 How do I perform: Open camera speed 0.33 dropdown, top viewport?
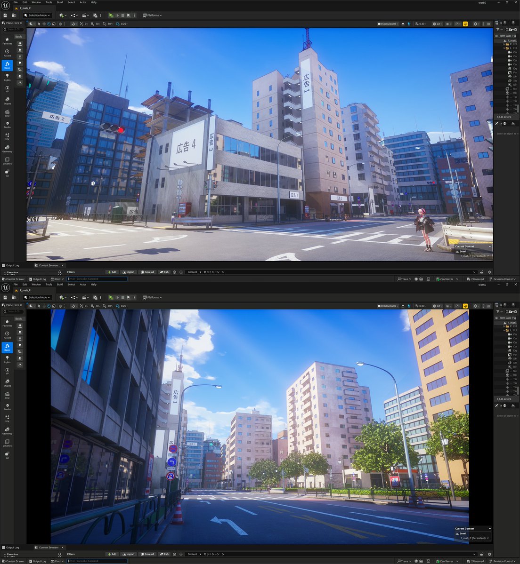[420, 24]
